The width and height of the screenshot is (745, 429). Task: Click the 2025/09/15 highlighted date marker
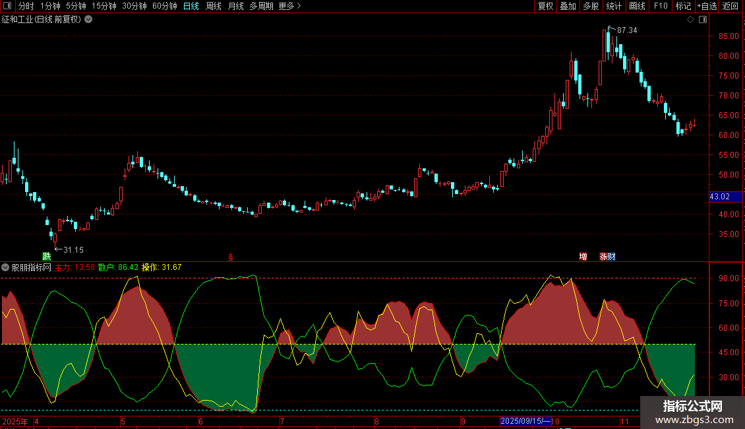pyautogui.click(x=525, y=421)
